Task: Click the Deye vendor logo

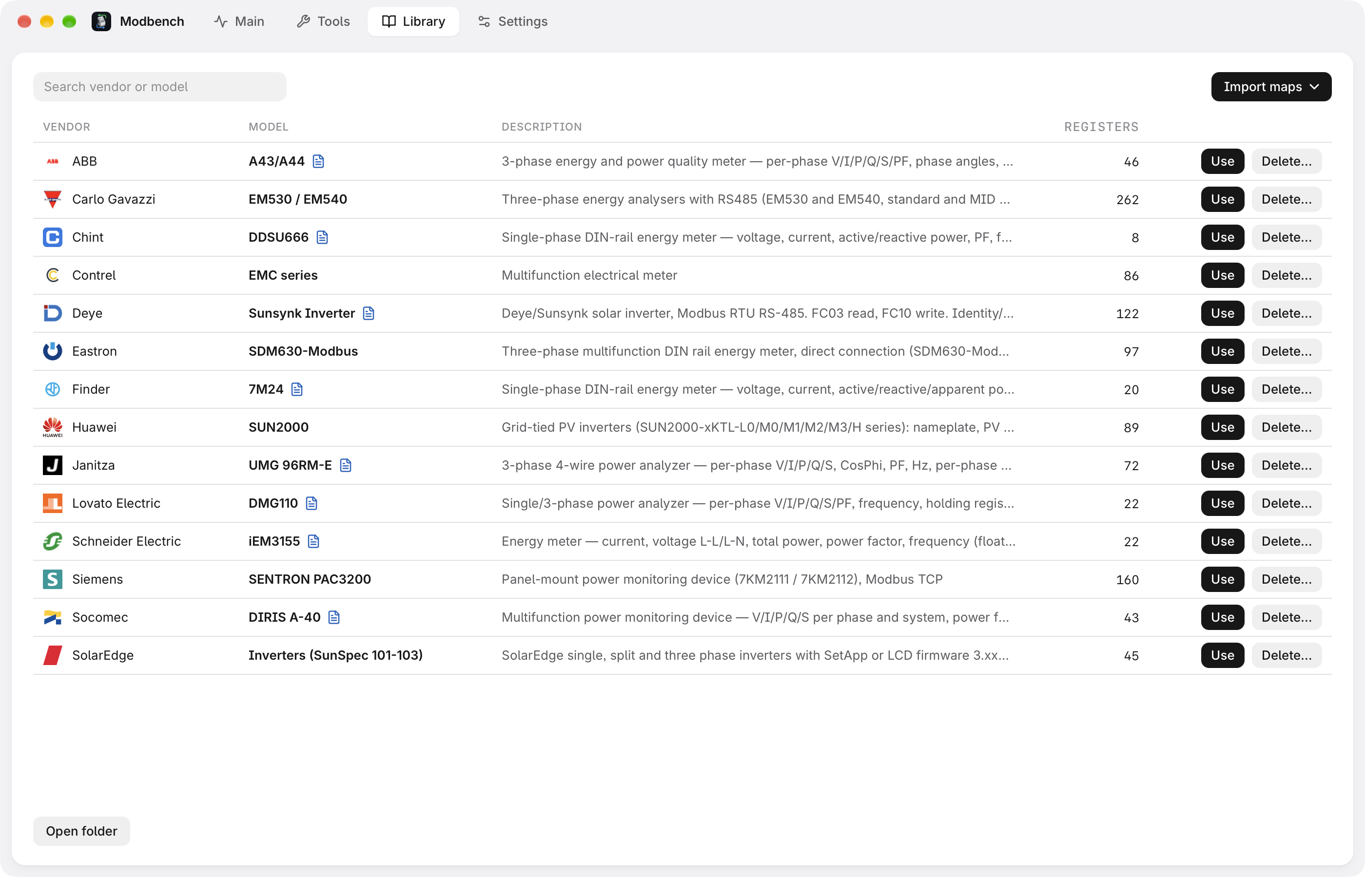Action: (53, 313)
